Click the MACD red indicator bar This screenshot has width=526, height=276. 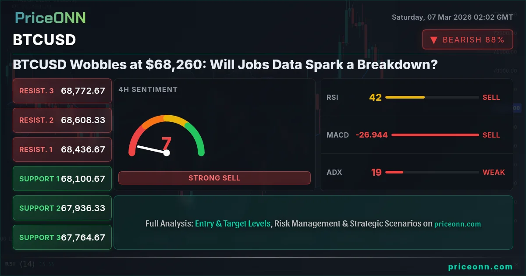[x=435, y=135]
